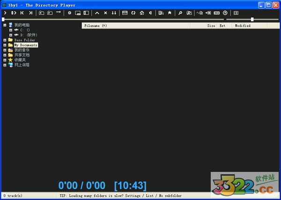Click the 0'00 / 0'00 time display
Screen dimensions: 281x200
(82, 185)
